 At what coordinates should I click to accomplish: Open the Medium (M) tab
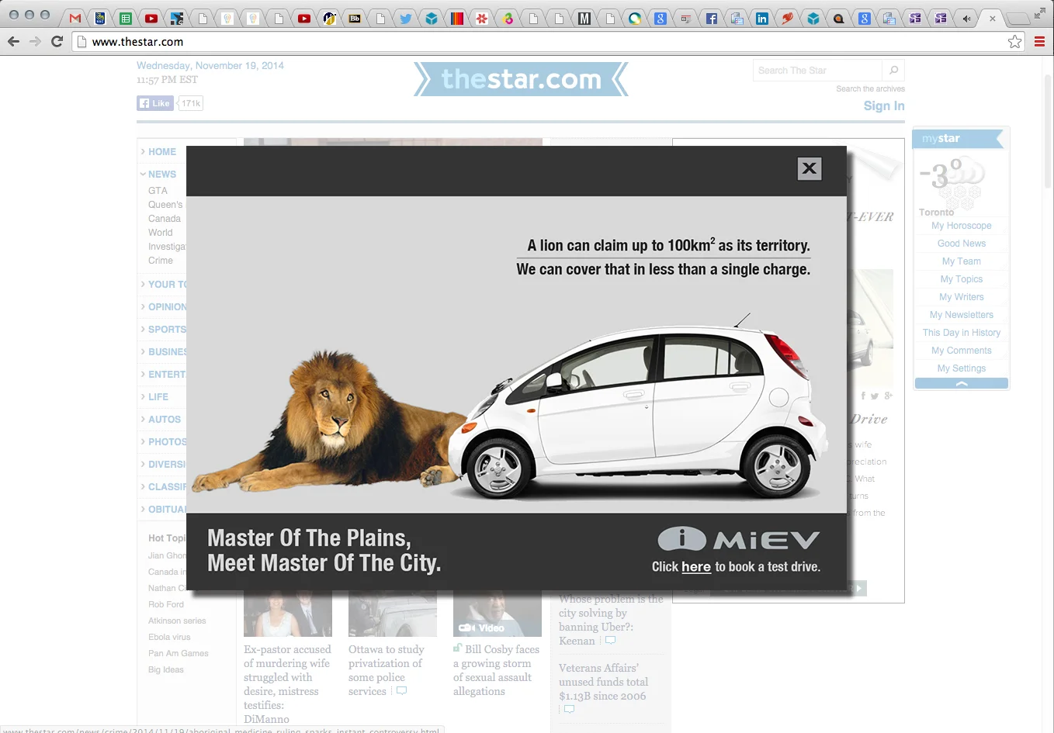[x=584, y=18]
